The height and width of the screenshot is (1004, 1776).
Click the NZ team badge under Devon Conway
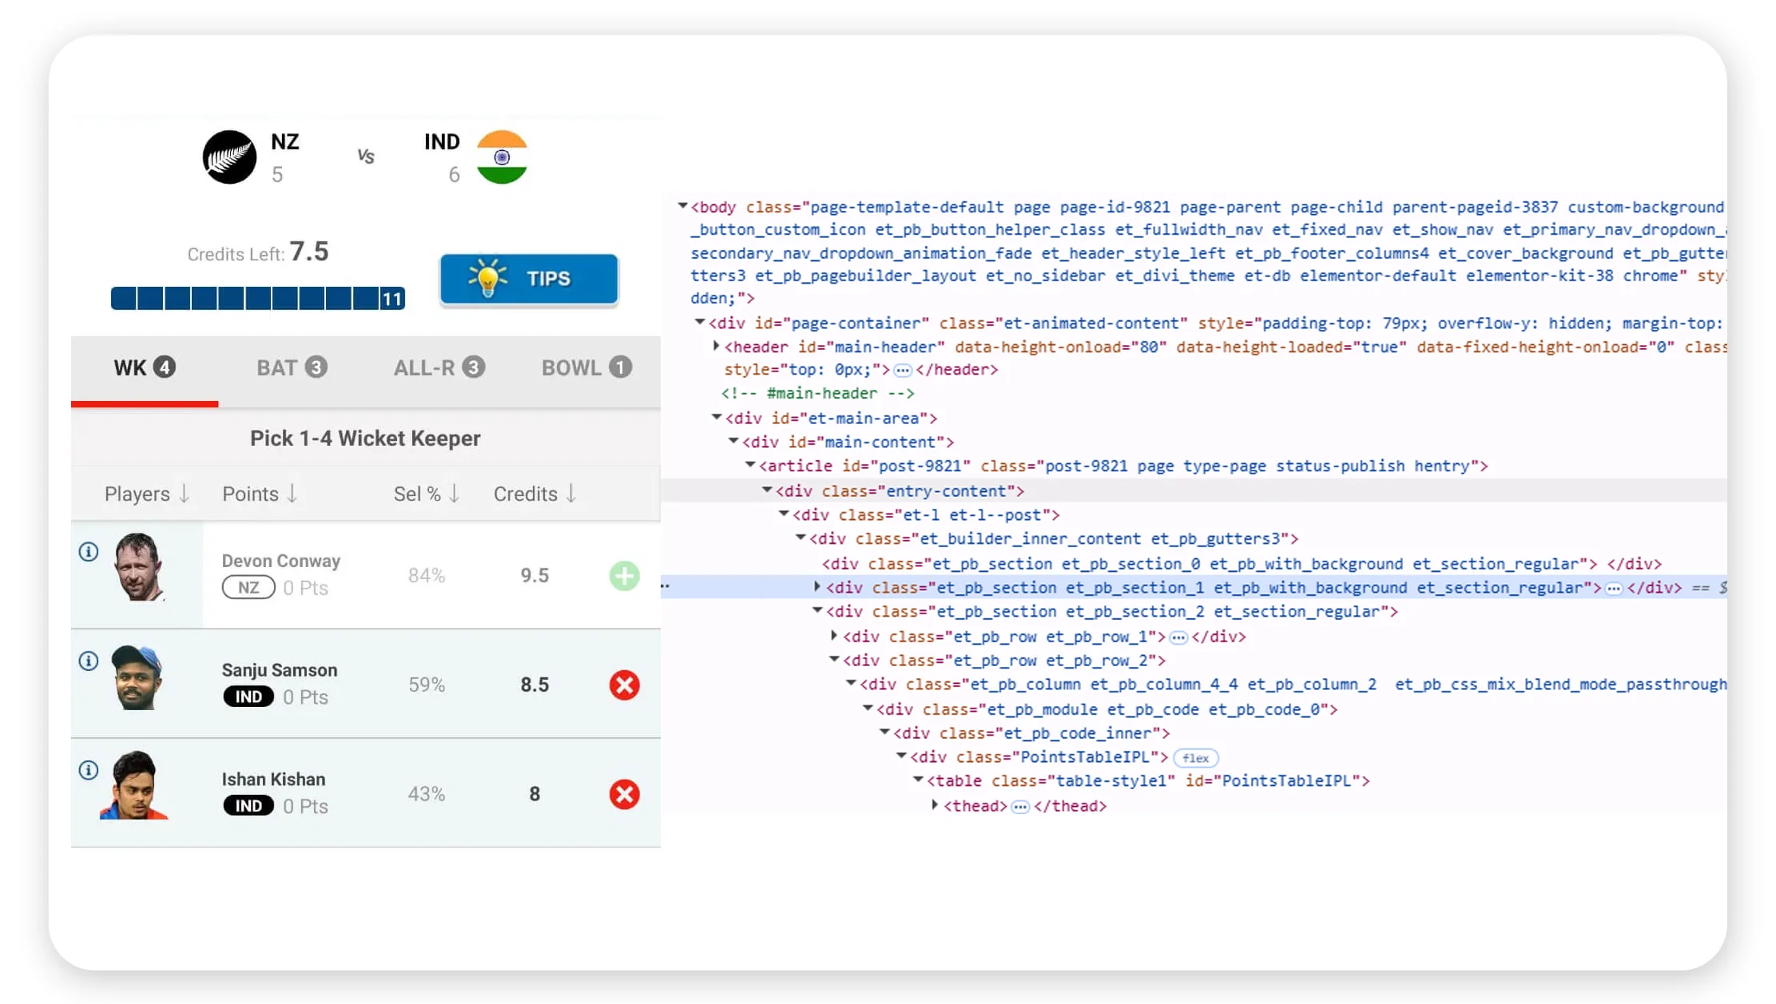click(248, 588)
